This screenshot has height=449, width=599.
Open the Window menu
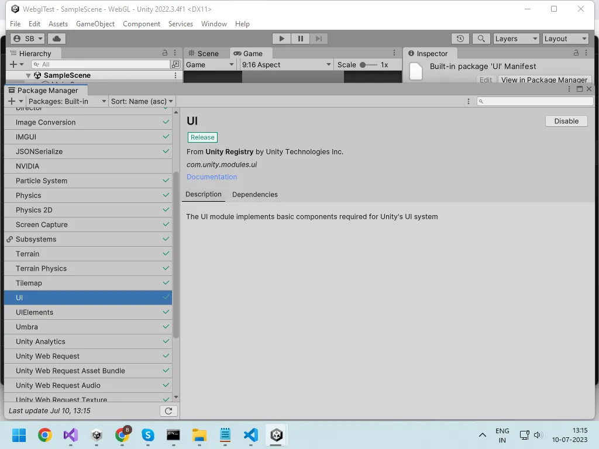(x=214, y=23)
